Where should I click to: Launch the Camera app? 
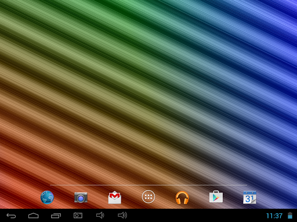click(81, 197)
